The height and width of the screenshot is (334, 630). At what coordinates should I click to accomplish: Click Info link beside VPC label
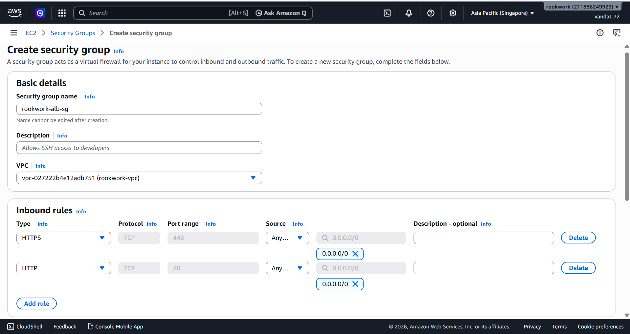(x=40, y=166)
